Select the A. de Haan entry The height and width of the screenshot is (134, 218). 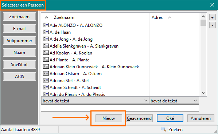[x=60, y=32]
